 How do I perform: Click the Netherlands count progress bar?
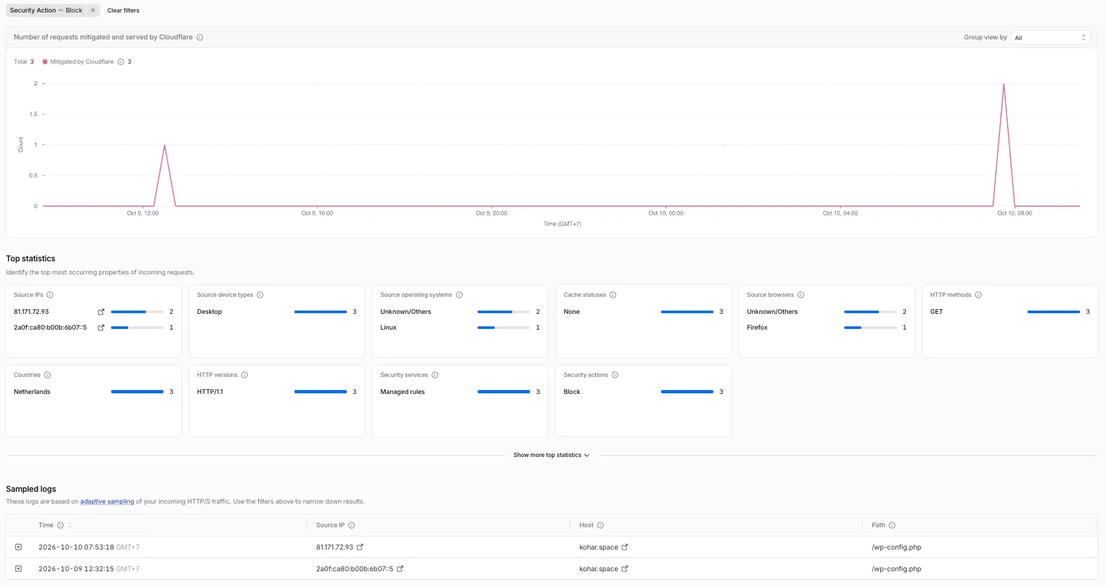tap(137, 392)
